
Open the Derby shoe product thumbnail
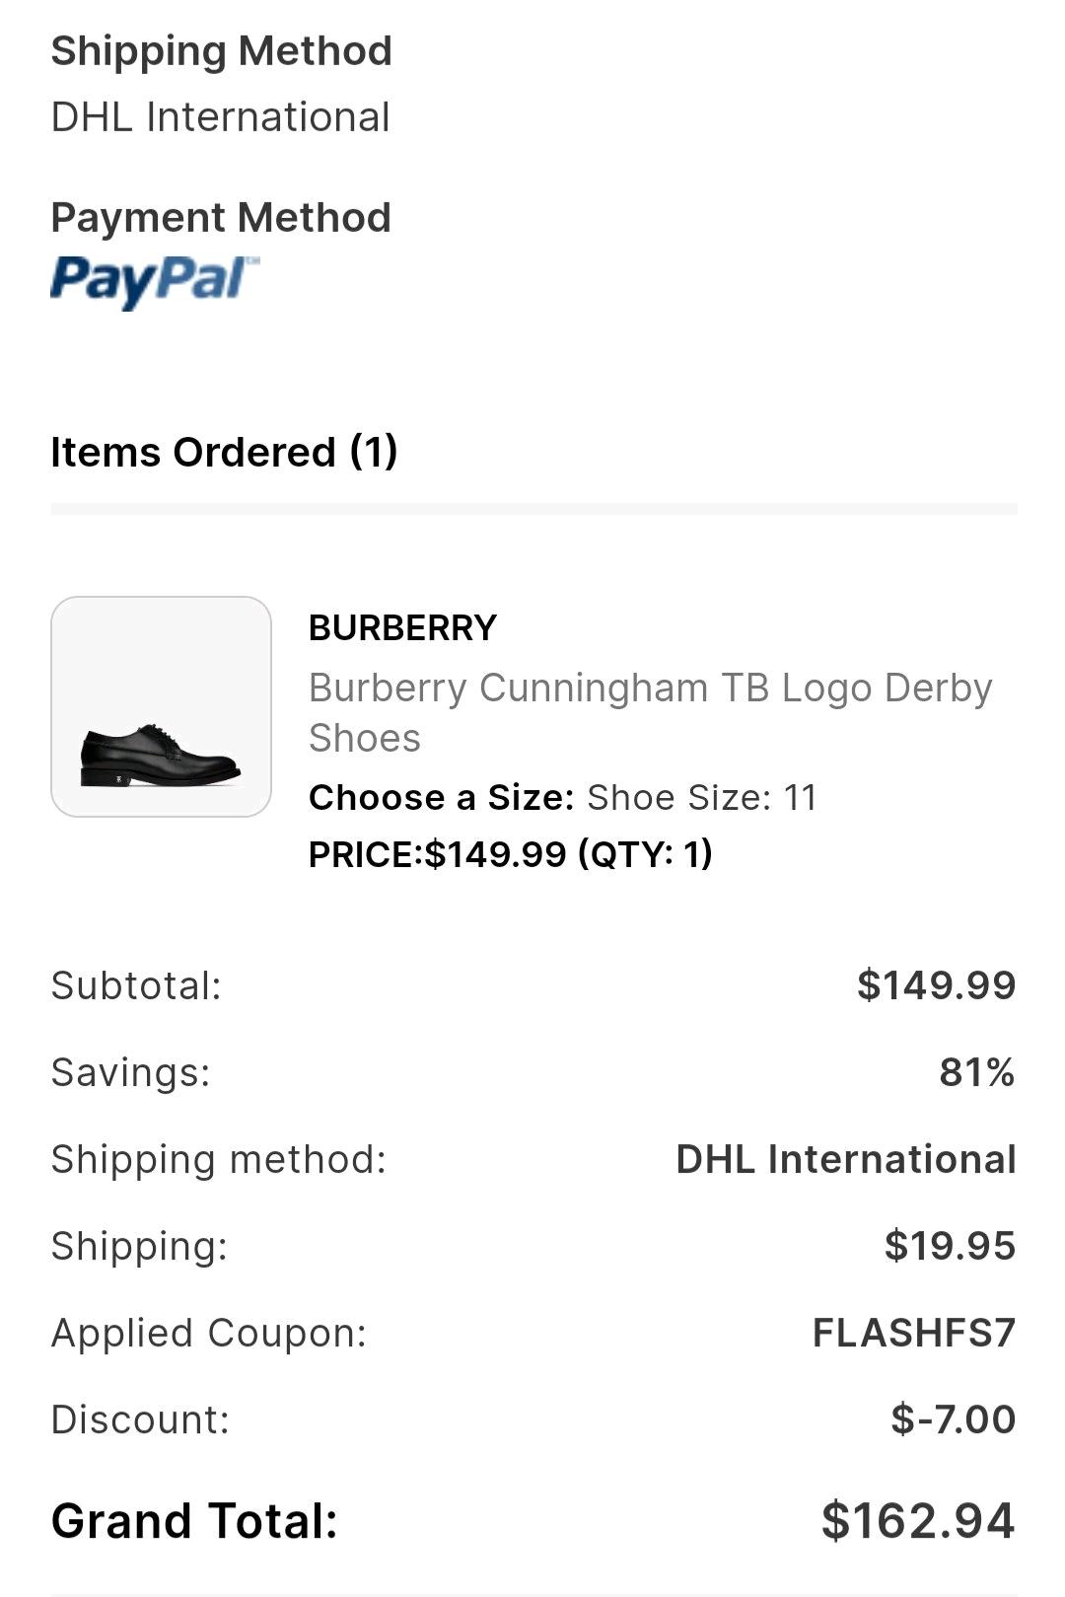point(161,706)
